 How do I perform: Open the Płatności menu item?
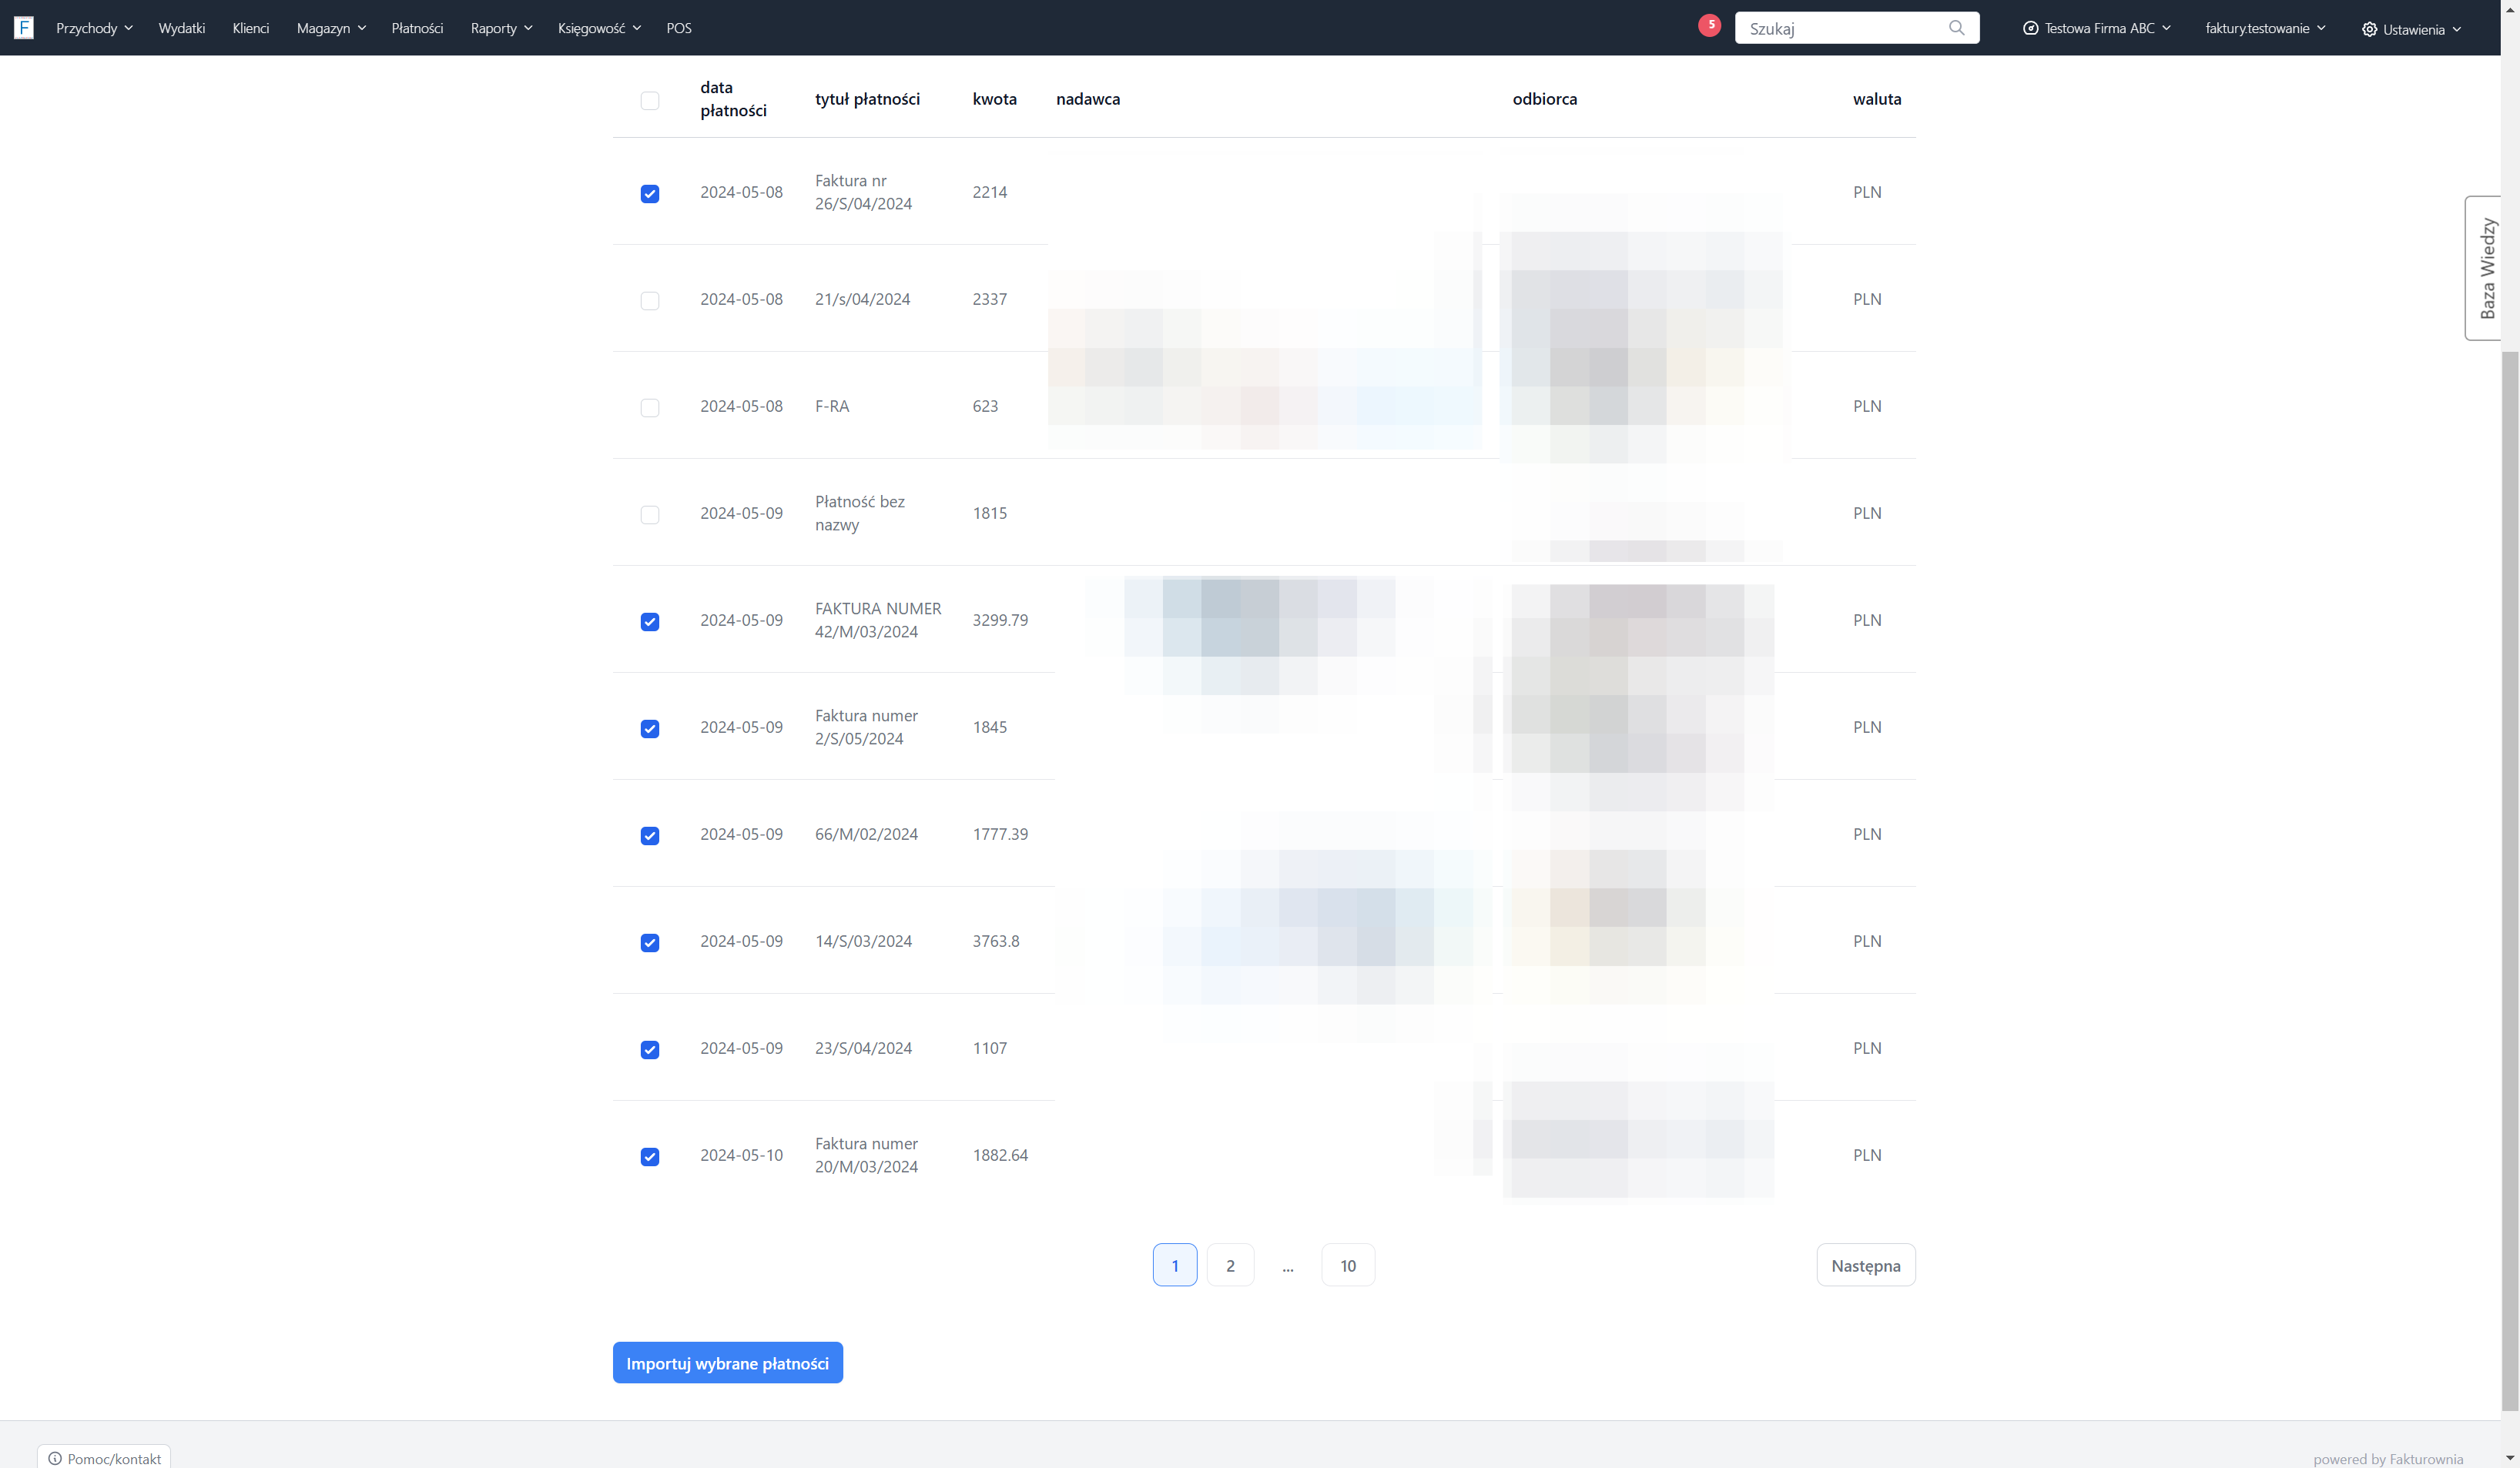click(417, 28)
